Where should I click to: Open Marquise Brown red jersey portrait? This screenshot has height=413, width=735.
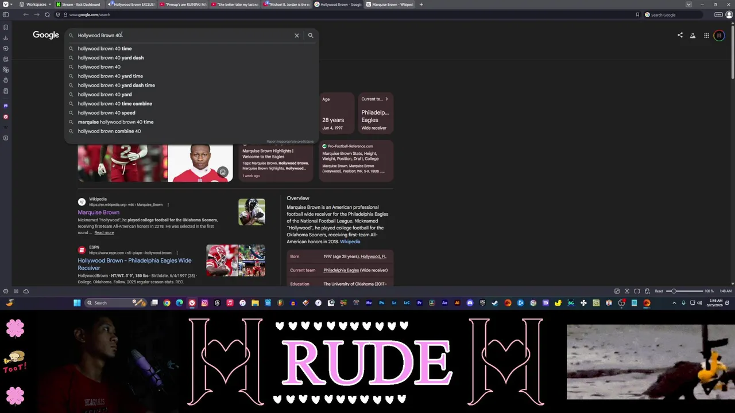pyautogui.click(x=200, y=163)
